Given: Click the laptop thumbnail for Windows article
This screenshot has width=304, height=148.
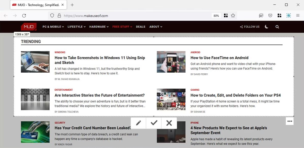Looking at the screenshot, I should click(x=35, y=62).
